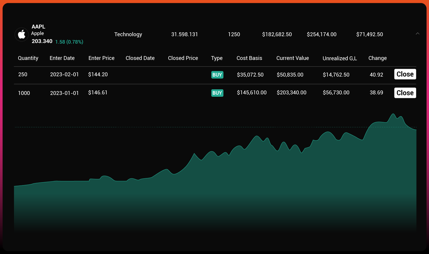The image size is (429, 254).
Task: Click the Cost Basis column header
Action: tap(249, 58)
